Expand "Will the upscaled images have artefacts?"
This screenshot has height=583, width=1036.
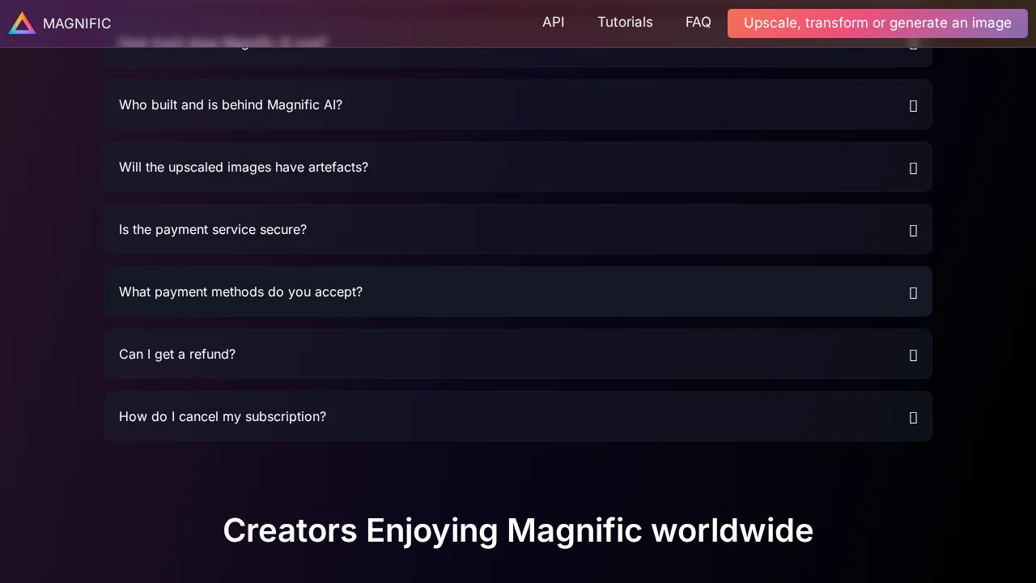click(x=518, y=167)
